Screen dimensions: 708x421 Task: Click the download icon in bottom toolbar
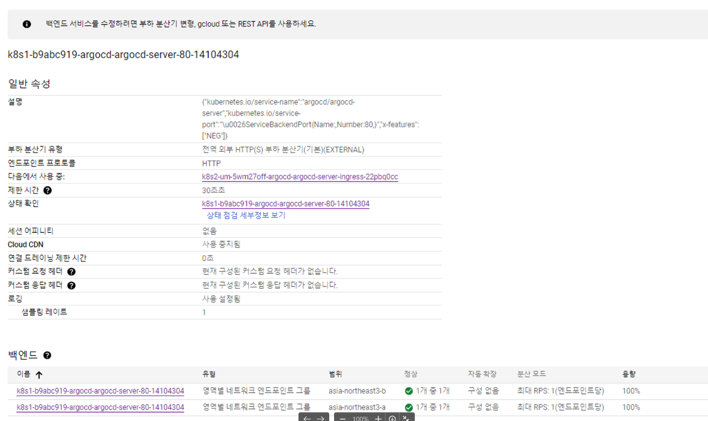pos(392,419)
